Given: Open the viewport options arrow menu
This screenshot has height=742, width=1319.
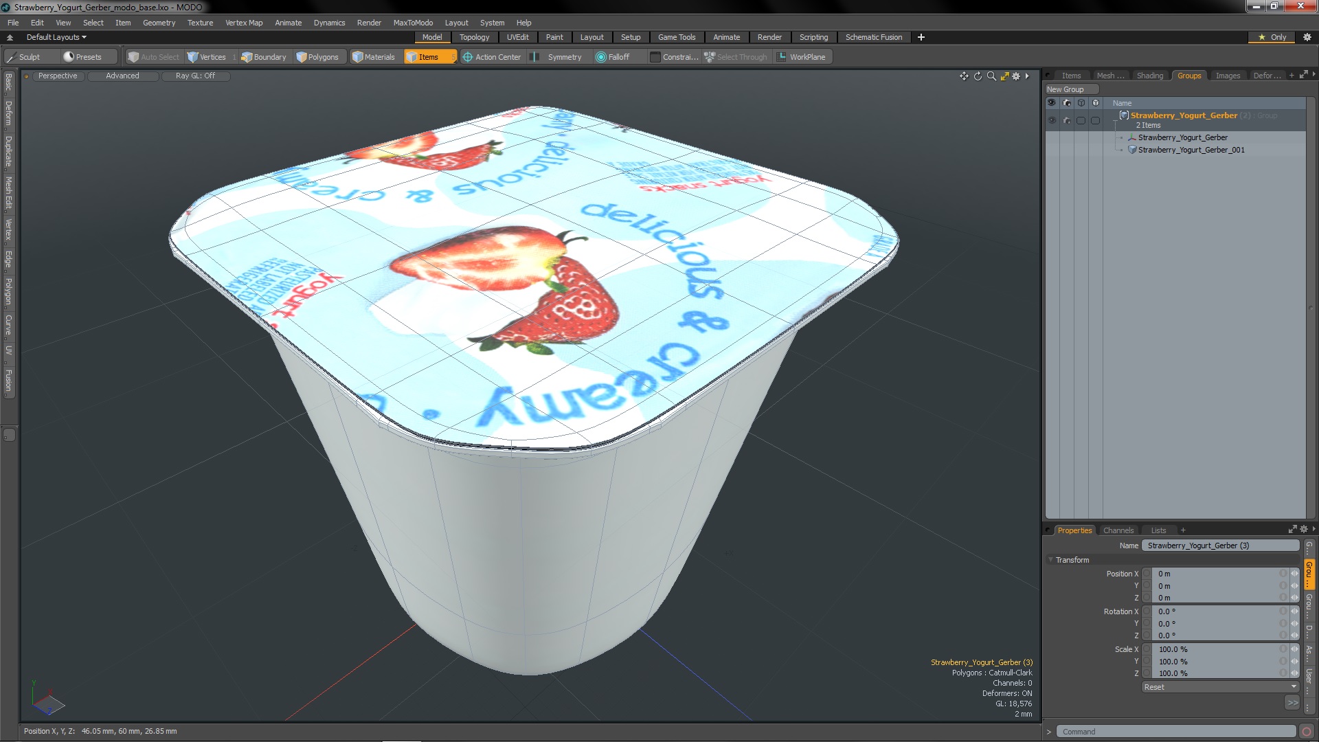Looking at the screenshot, I should [x=1027, y=76].
